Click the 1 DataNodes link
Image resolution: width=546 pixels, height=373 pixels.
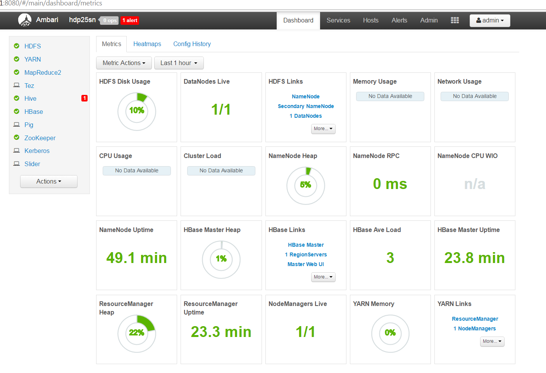pyautogui.click(x=306, y=116)
